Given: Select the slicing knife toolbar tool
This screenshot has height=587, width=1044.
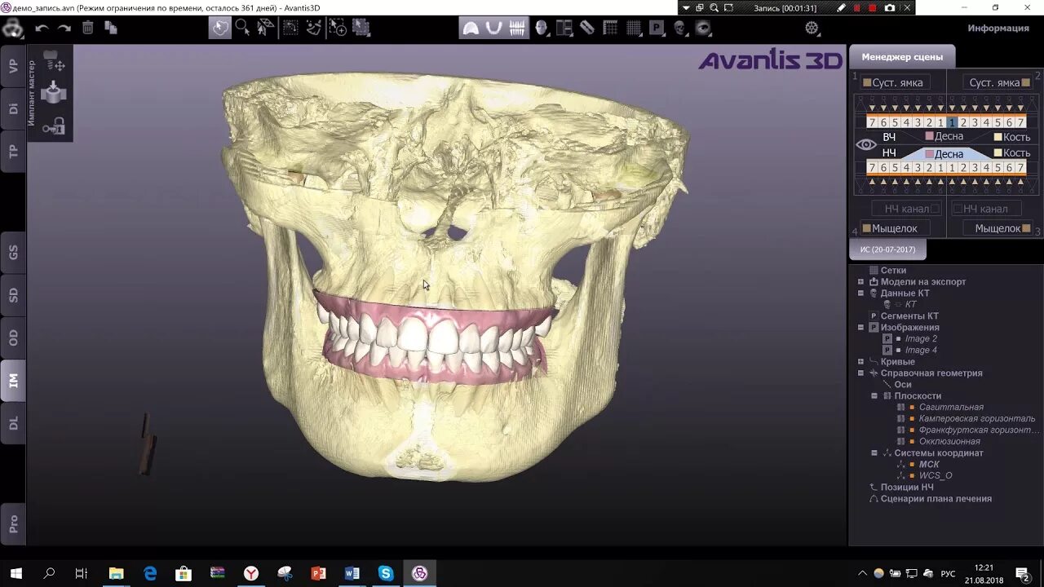Looking at the screenshot, I should (x=586, y=28).
